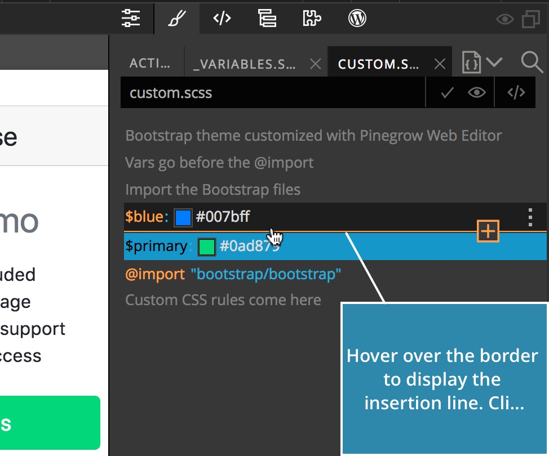Open the three-dot menu of $blue row
The width and height of the screenshot is (549, 456).
click(530, 217)
